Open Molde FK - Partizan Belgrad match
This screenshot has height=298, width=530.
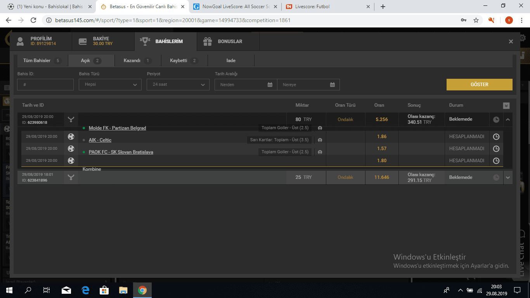click(117, 128)
